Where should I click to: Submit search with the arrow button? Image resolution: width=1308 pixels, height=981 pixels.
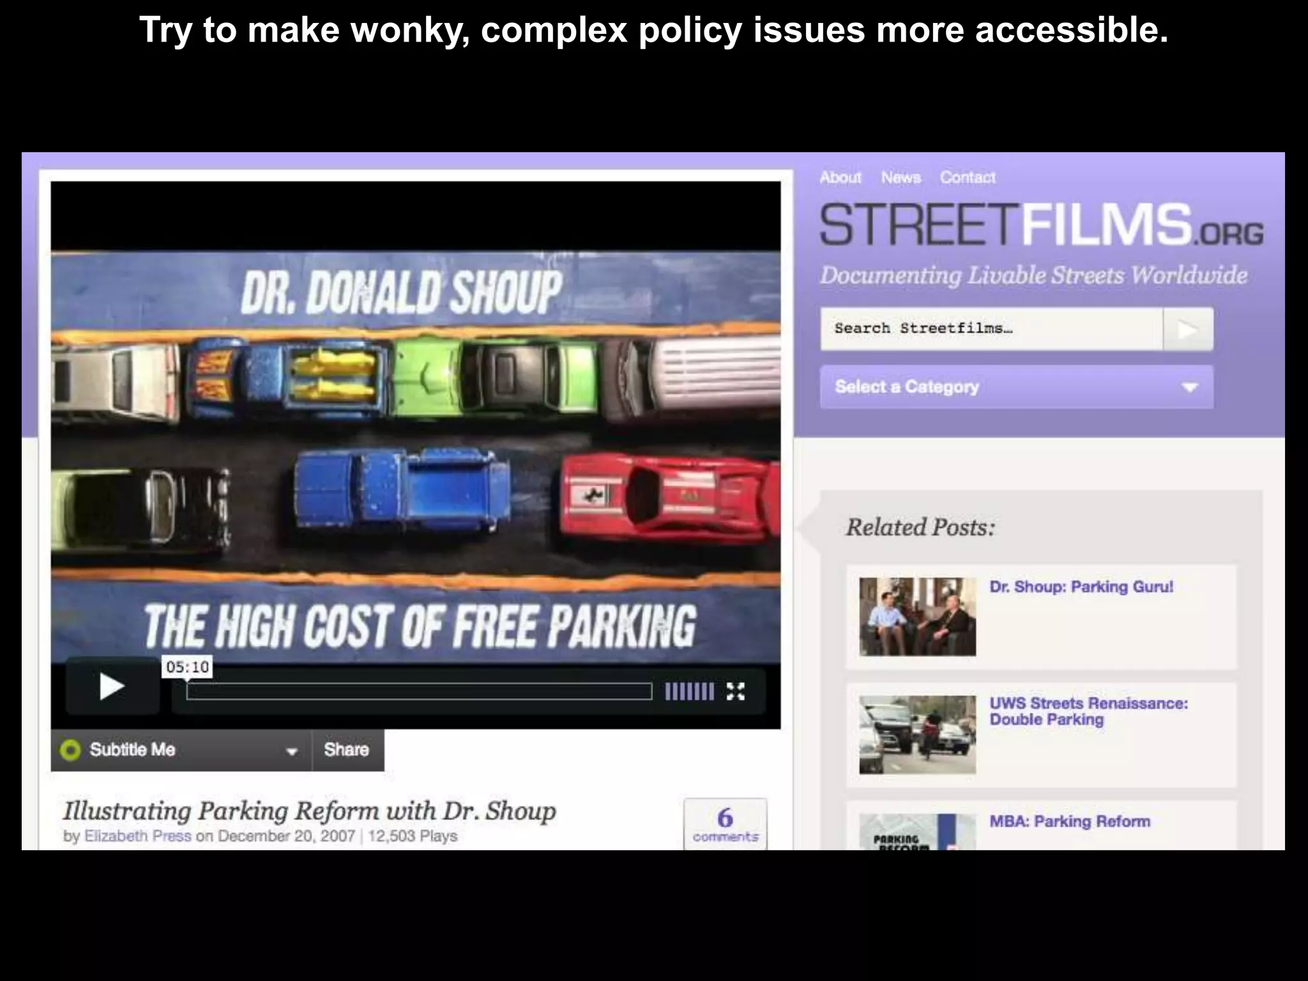[1188, 329]
